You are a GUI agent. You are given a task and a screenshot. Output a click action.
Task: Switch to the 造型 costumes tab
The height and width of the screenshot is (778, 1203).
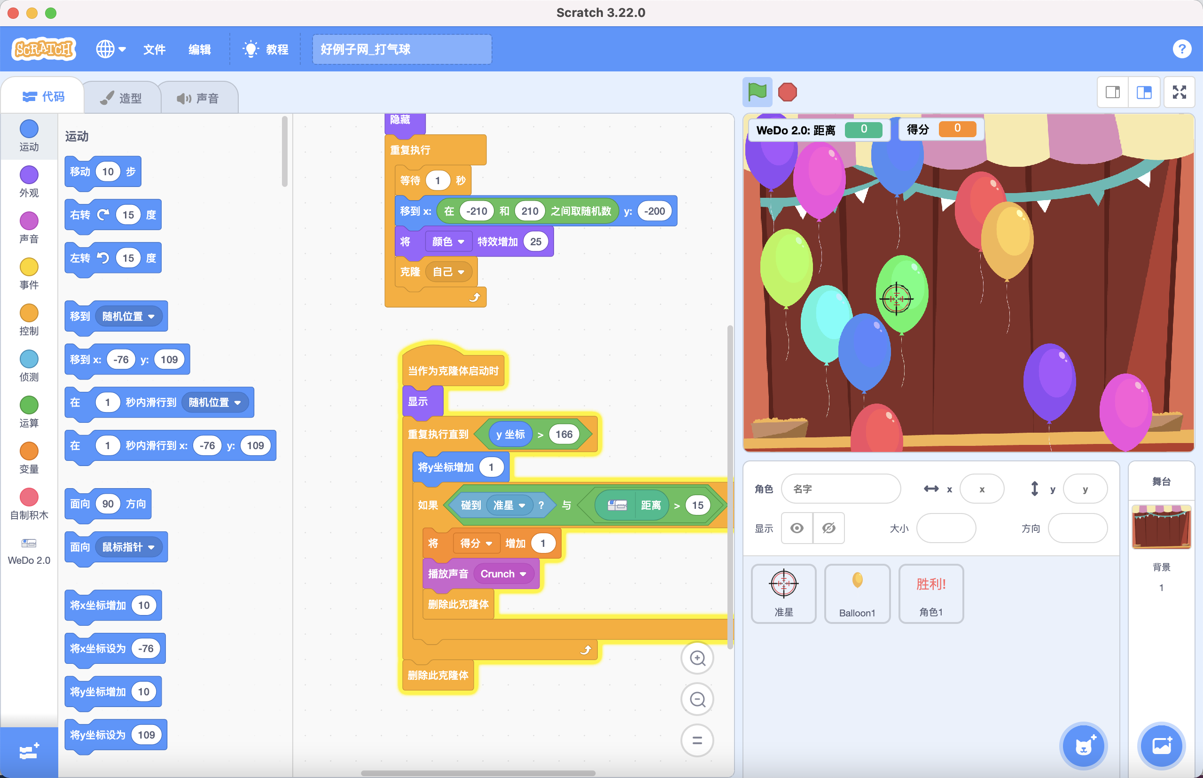[121, 98]
